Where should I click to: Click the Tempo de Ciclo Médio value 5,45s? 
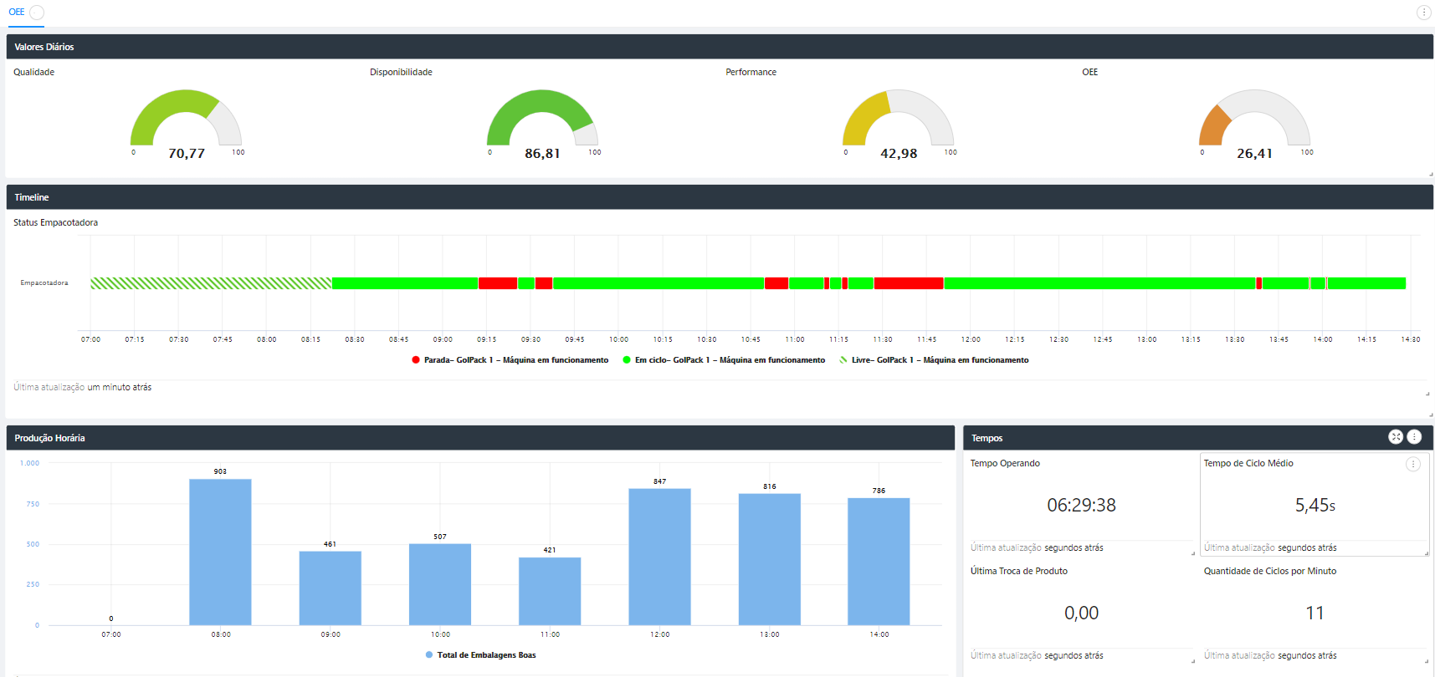point(1315,505)
